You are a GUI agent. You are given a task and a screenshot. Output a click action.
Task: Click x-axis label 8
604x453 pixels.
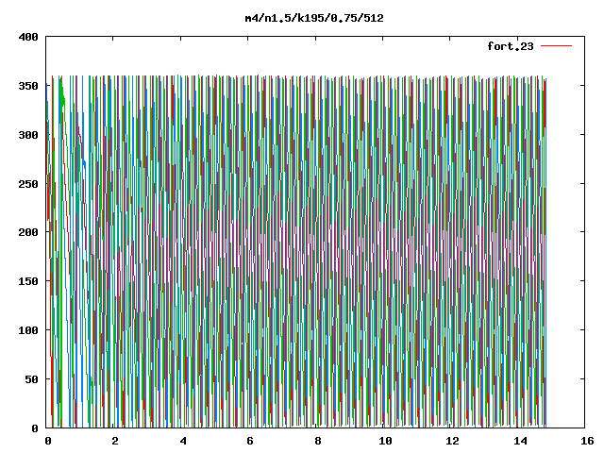318,441
